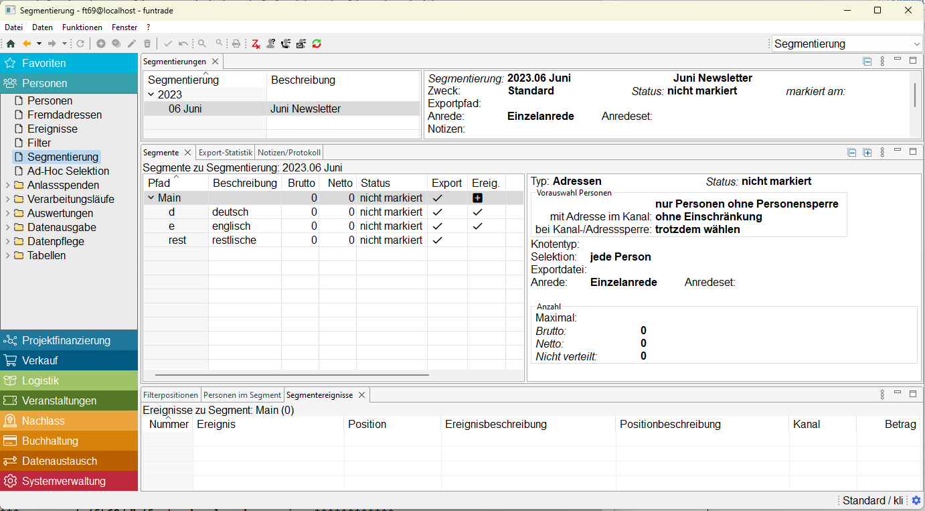The height and width of the screenshot is (511, 925).
Task: Switch to the Export-Statistik tab
Action: pos(226,153)
